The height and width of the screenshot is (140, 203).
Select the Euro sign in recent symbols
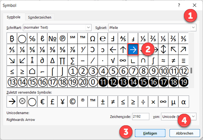pos(42,102)
